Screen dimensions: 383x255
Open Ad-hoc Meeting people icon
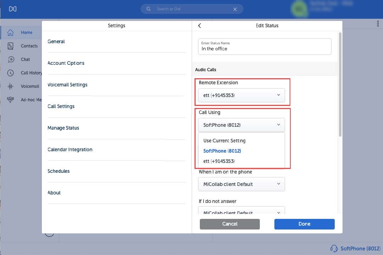[x=11, y=100]
